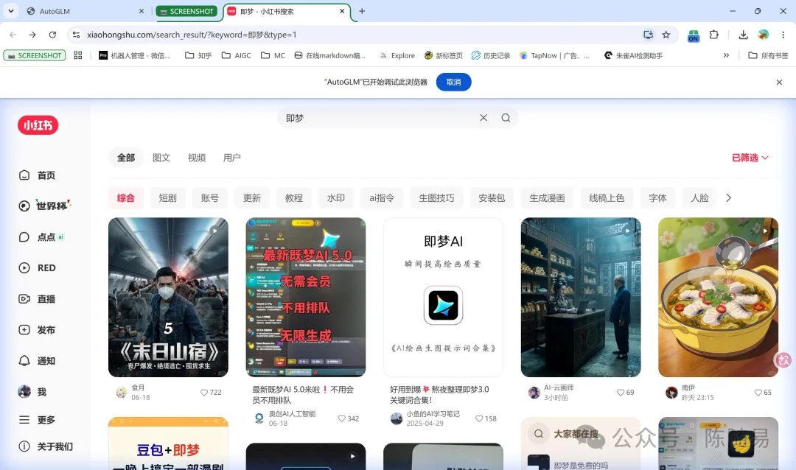796x470 pixels.
Task: Select the 生图技巧 filter chip
Action: [436, 198]
